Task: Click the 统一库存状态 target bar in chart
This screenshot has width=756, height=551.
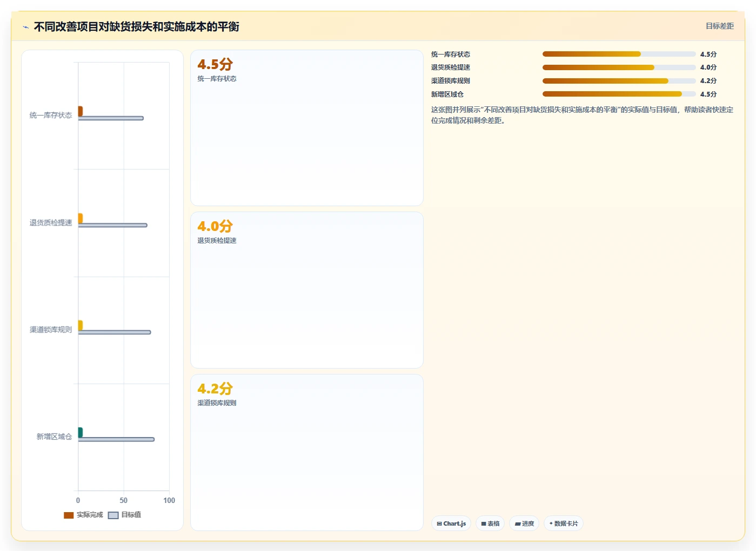Action: [111, 118]
